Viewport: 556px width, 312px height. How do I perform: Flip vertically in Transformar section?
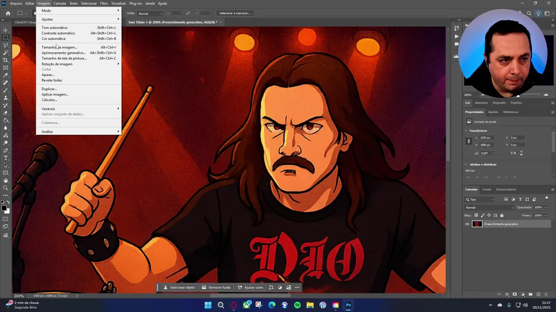click(x=521, y=153)
